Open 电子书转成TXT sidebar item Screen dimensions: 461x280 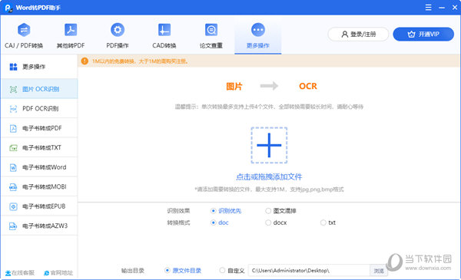pos(39,147)
